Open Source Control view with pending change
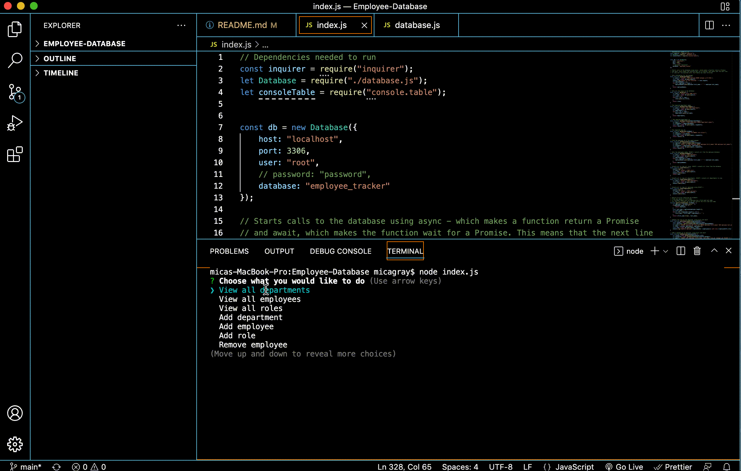This screenshot has height=471, width=741. (15, 92)
